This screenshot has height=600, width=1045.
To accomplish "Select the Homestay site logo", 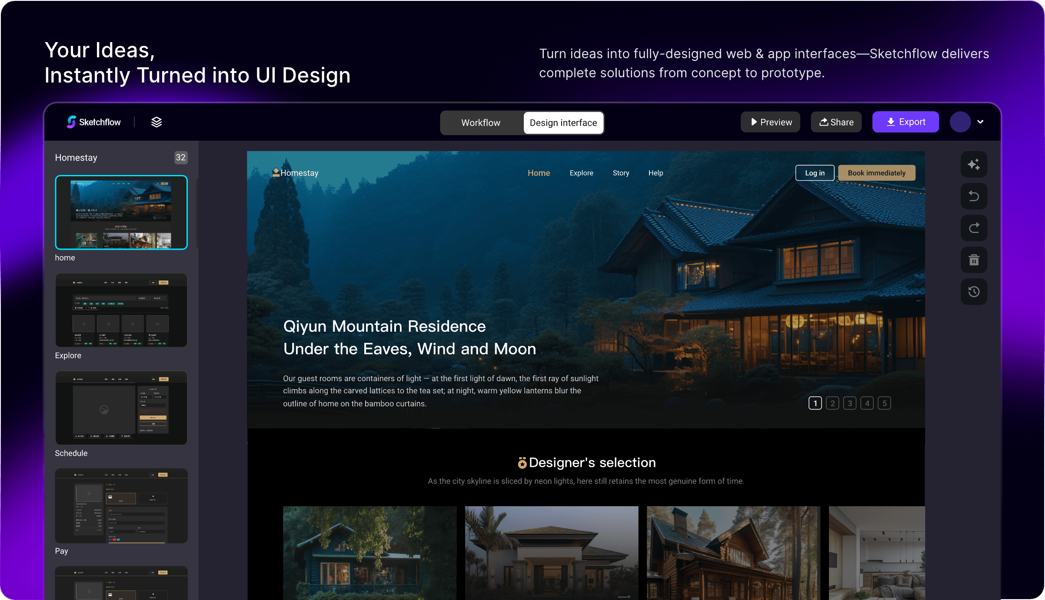I will tap(296, 172).
